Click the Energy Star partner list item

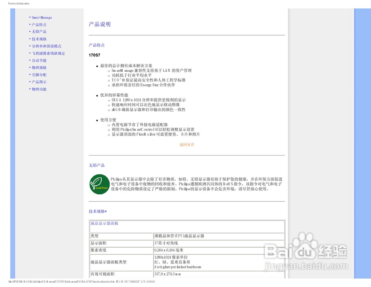click(x=143, y=85)
